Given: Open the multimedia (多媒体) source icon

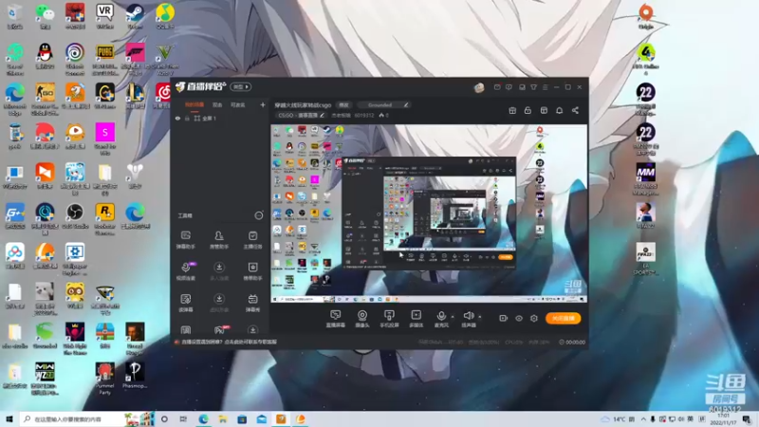Looking at the screenshot, I should click(416, 319).
